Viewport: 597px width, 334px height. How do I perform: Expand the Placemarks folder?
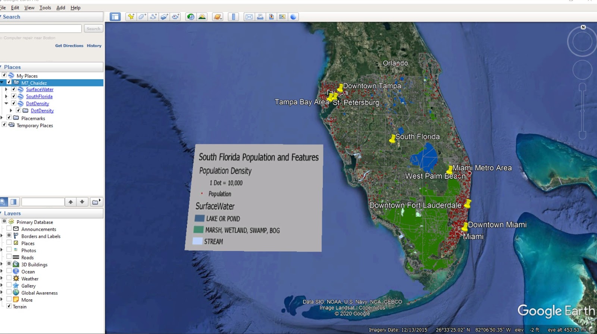point(1,118)
